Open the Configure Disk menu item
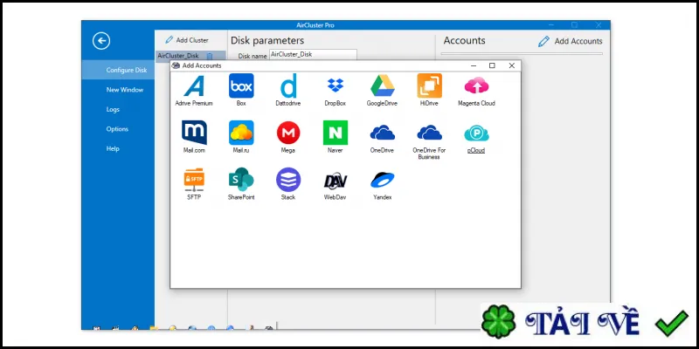Image resolution: width=699 pixels, height=349 pixels. click(118, 70)
